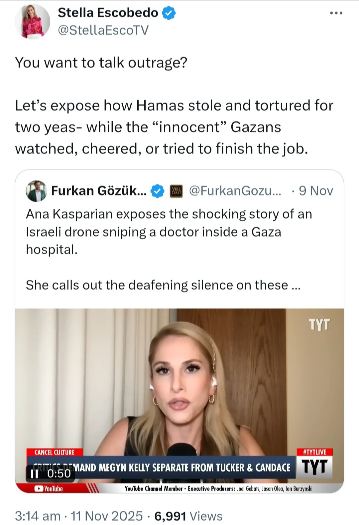Open Stella Escobedo's profile picture
This screenshot has height=525, width=359.
(32, 22)
